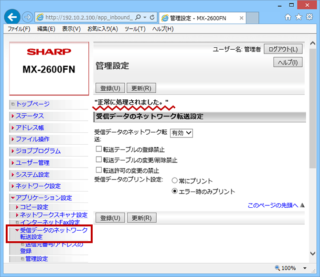The width and height of the screenshot is (320, 277).
Task: Select the 常にプリント radio button
Action: point(174,181)
